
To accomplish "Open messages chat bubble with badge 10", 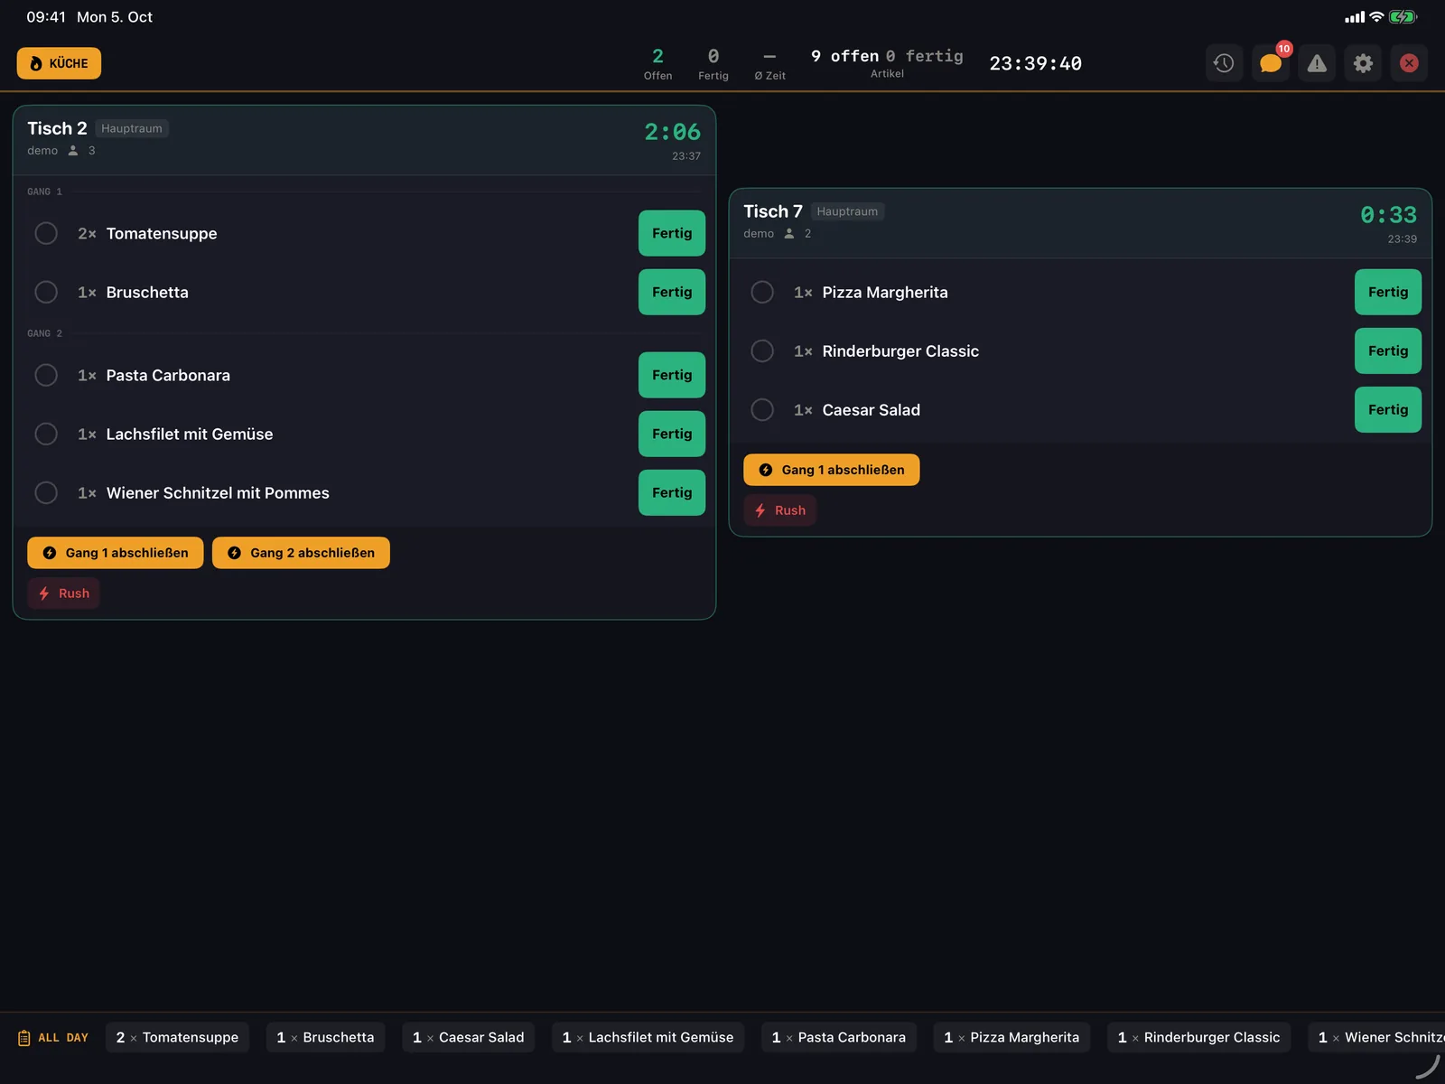I will 1271,63.
